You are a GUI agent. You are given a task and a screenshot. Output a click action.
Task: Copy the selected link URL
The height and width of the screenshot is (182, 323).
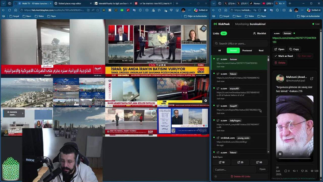pos(294,49)
